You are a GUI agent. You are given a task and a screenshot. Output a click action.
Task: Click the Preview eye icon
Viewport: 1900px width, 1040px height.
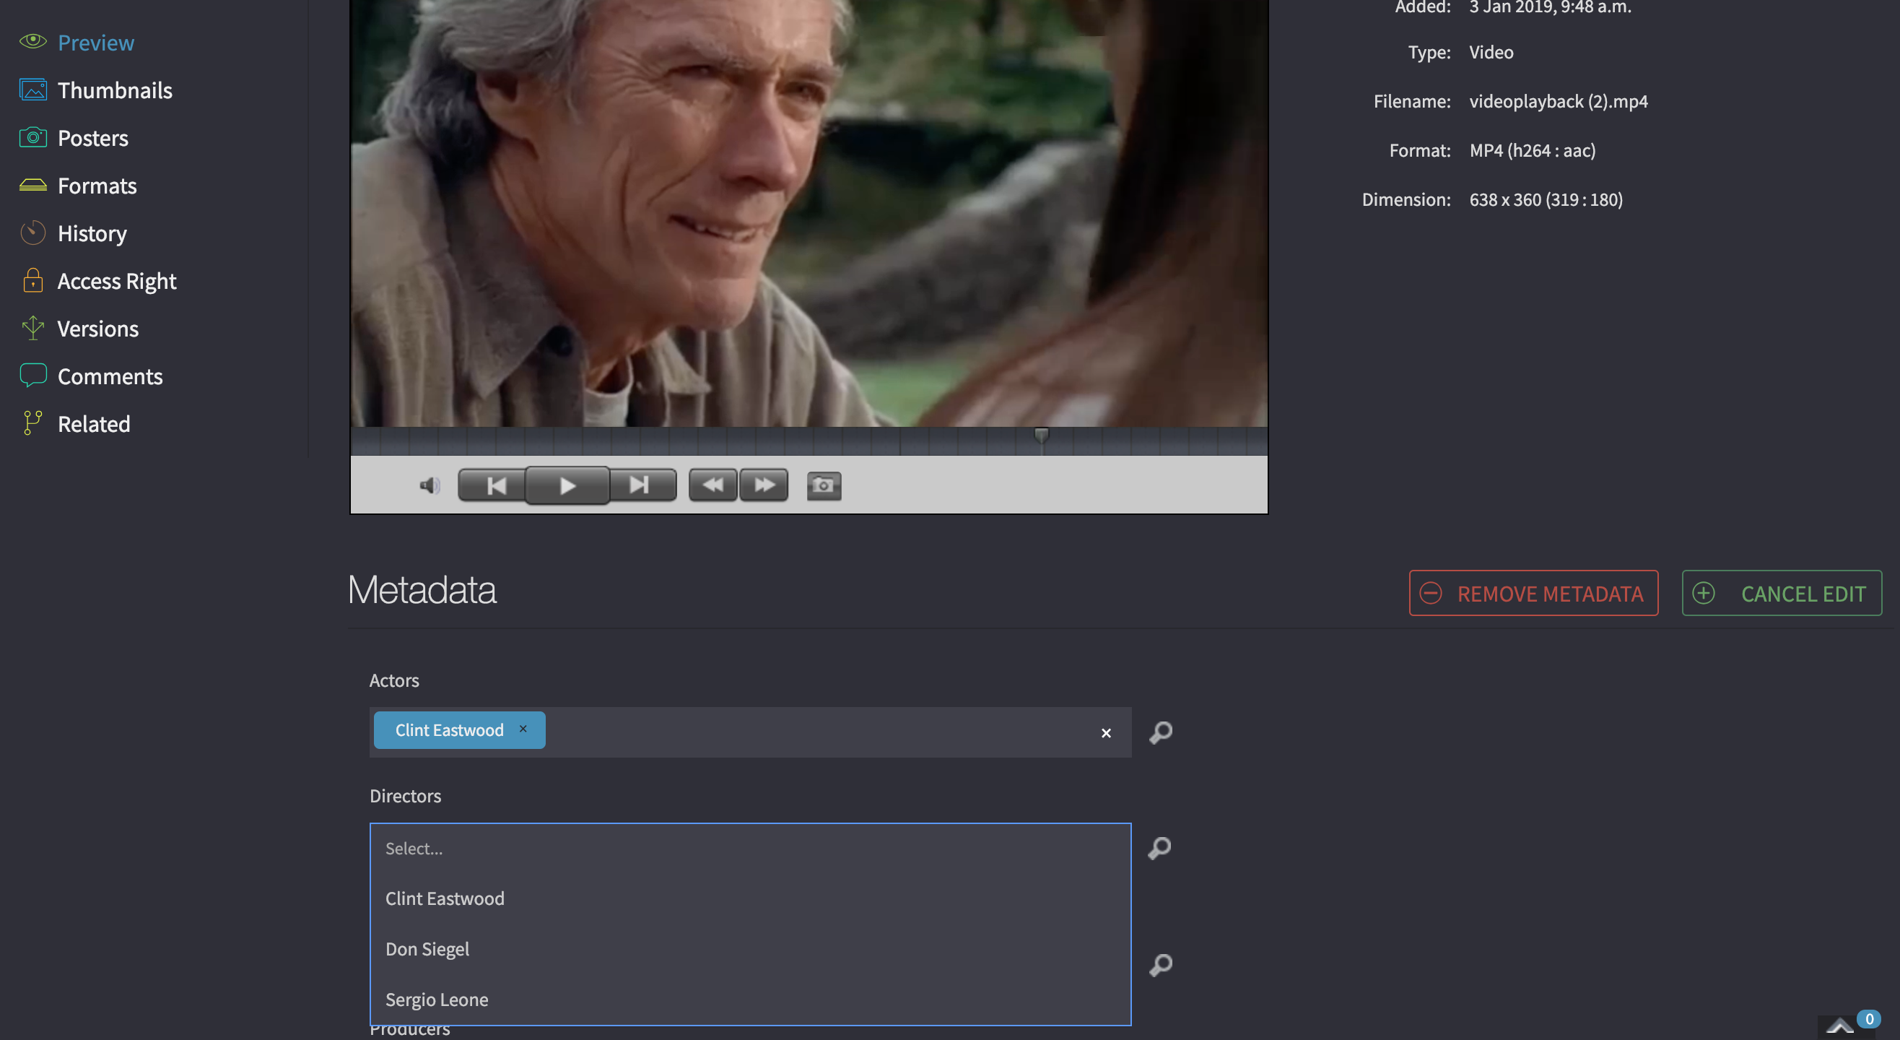32,40
